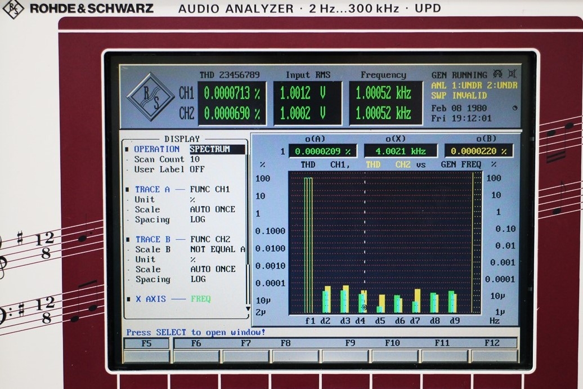Click the F11 softkey label
The image size is (583, 389).
point(442,343)
